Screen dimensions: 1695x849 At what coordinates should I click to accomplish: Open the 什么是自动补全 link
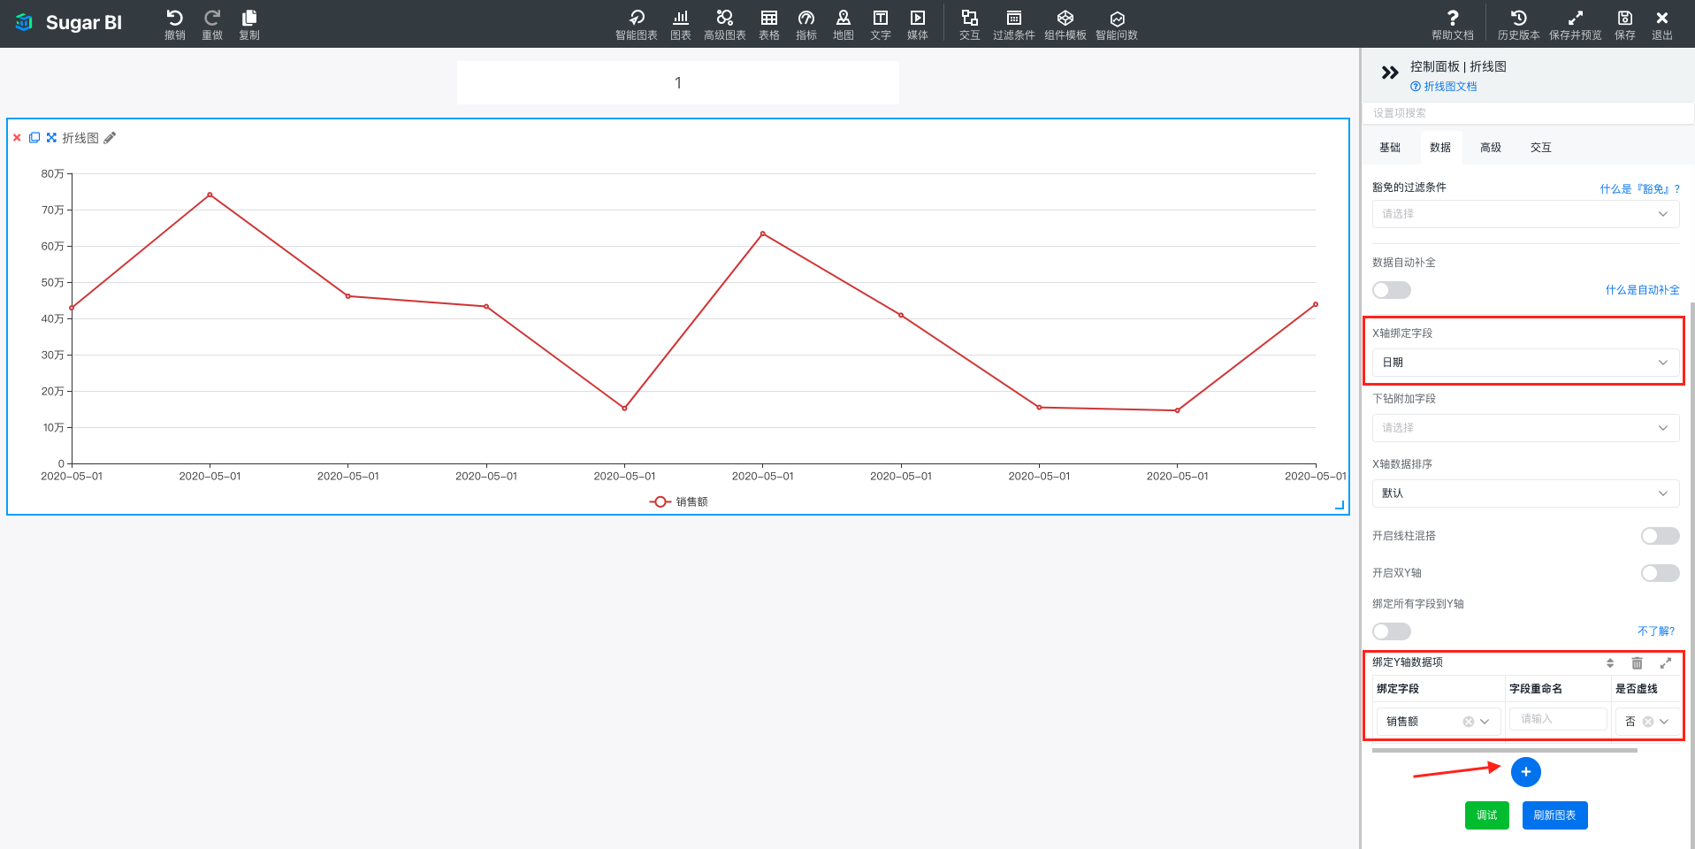(1642, 290)
